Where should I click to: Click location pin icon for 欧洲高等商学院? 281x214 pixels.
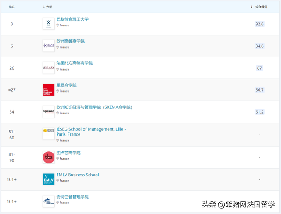58,47
